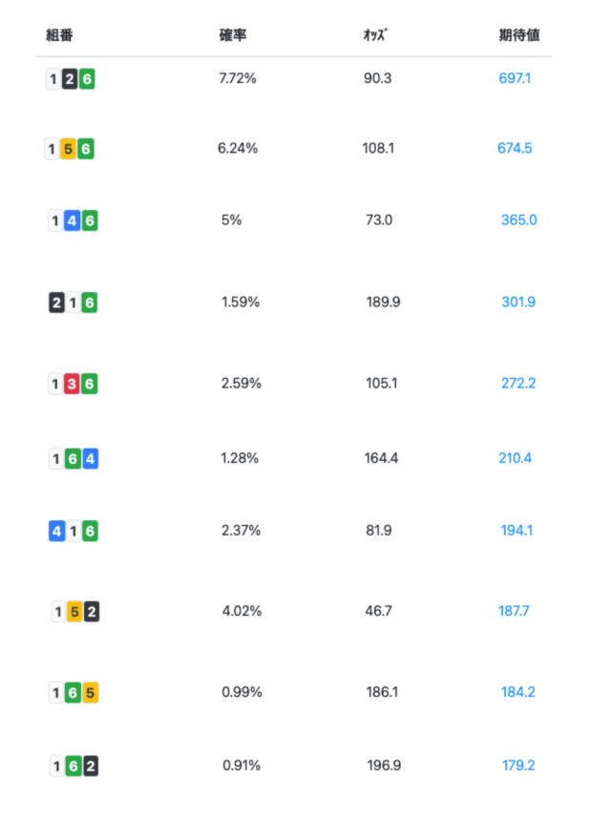Click the 365.0 expected value link
611x818 pixels.
[x=518, y=220]
